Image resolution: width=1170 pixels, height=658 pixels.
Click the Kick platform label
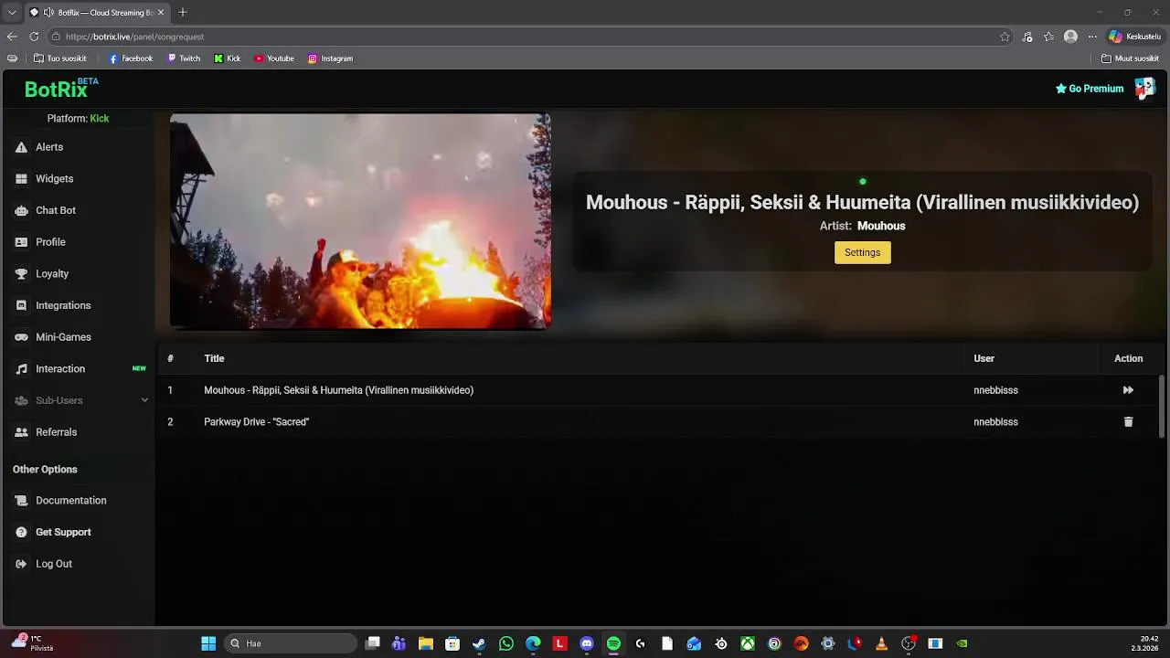click(x=99, y=119)
